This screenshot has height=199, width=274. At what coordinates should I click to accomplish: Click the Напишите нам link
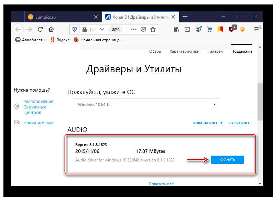pos(38,123)
